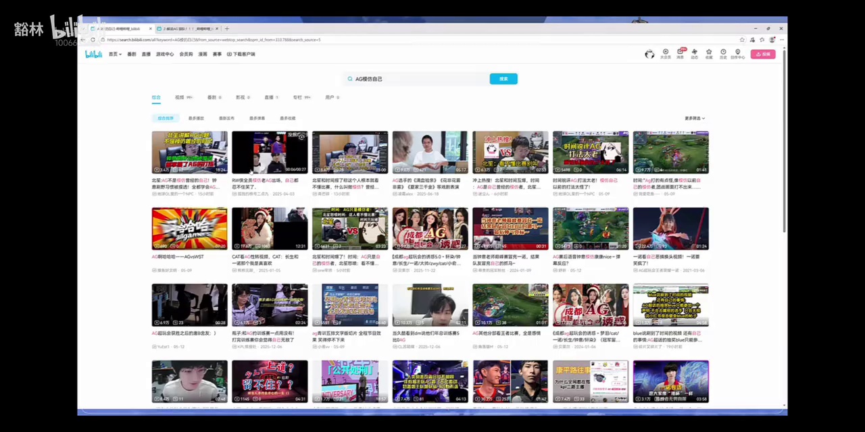Open the browser menu three-dot icon

[x=781, y=40]
